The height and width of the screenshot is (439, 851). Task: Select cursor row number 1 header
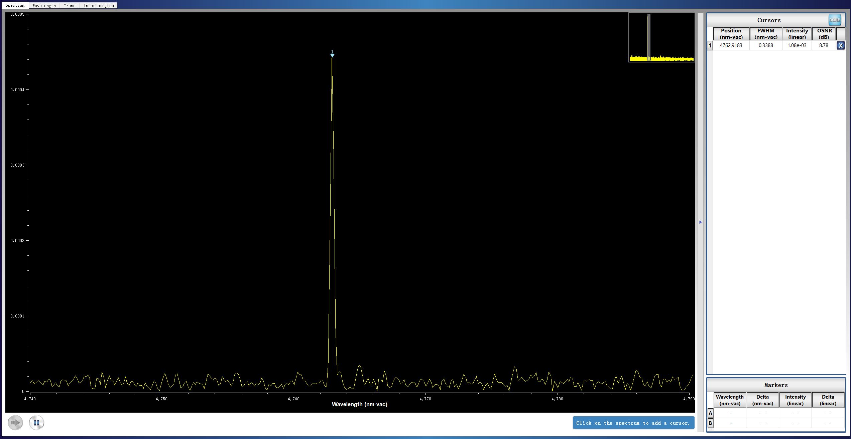coord(710,45)
